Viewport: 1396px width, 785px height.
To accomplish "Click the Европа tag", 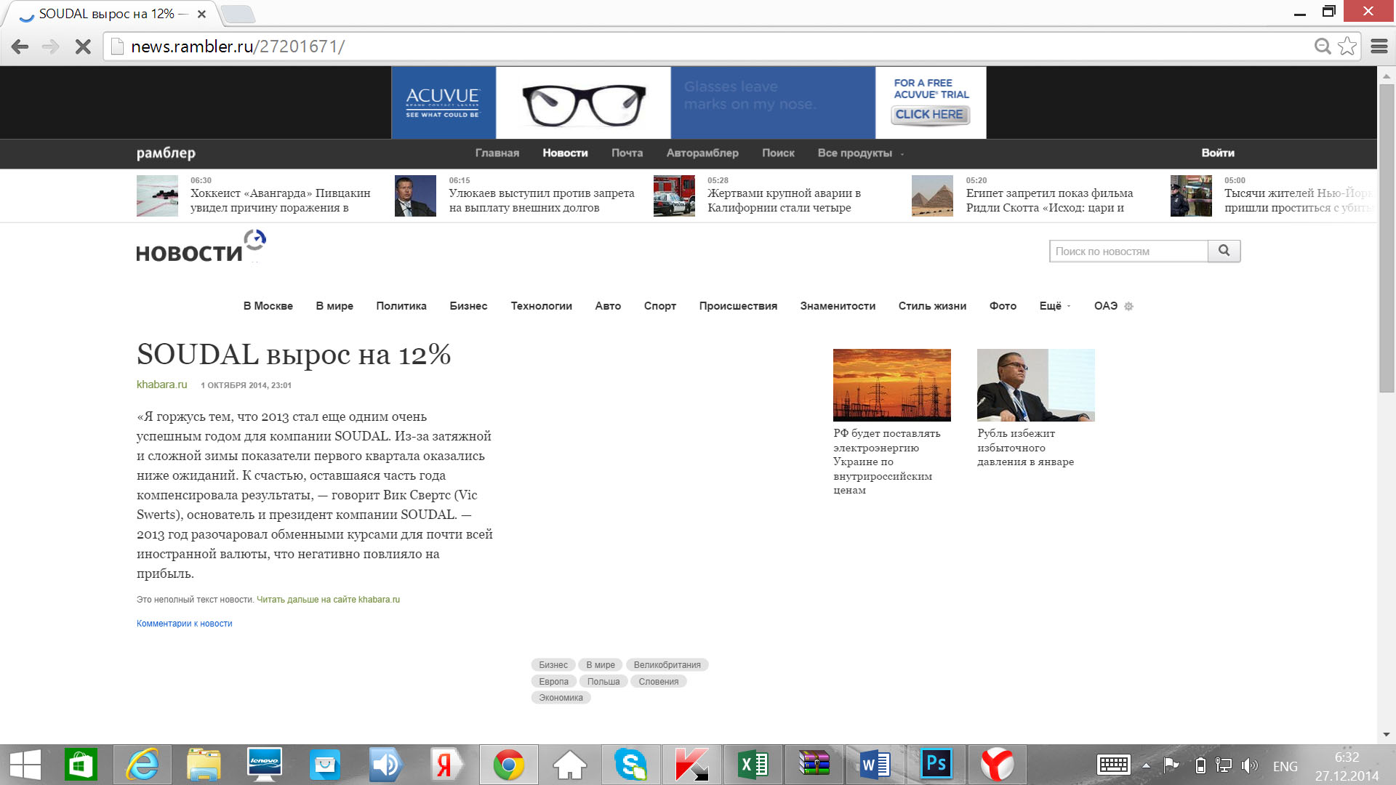I will pyautogui.click(x=553, y=682).
